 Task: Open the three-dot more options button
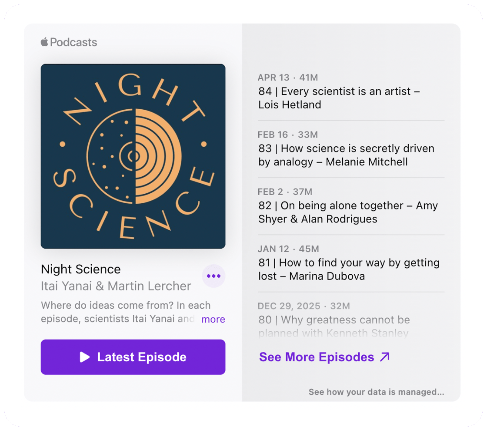213,276
